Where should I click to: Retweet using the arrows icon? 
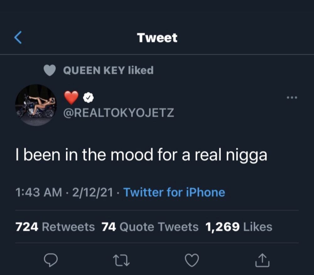click(x=121, y=260)
